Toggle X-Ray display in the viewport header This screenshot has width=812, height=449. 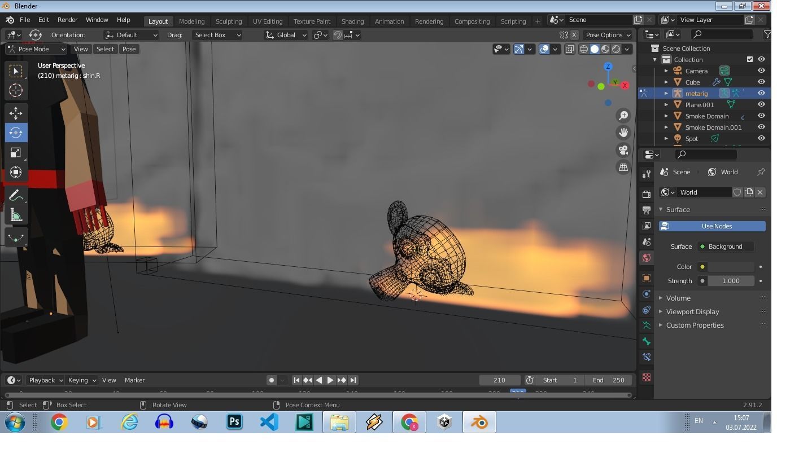pos(569,49)
